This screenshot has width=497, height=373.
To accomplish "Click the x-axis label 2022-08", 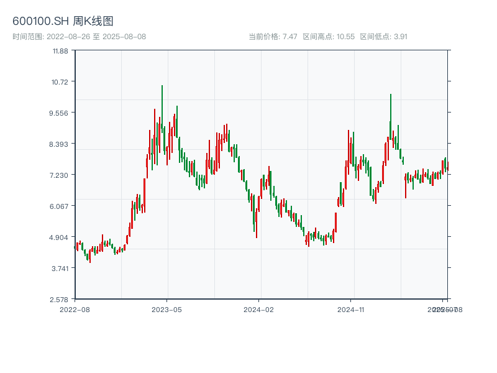I will click(75, 310).
